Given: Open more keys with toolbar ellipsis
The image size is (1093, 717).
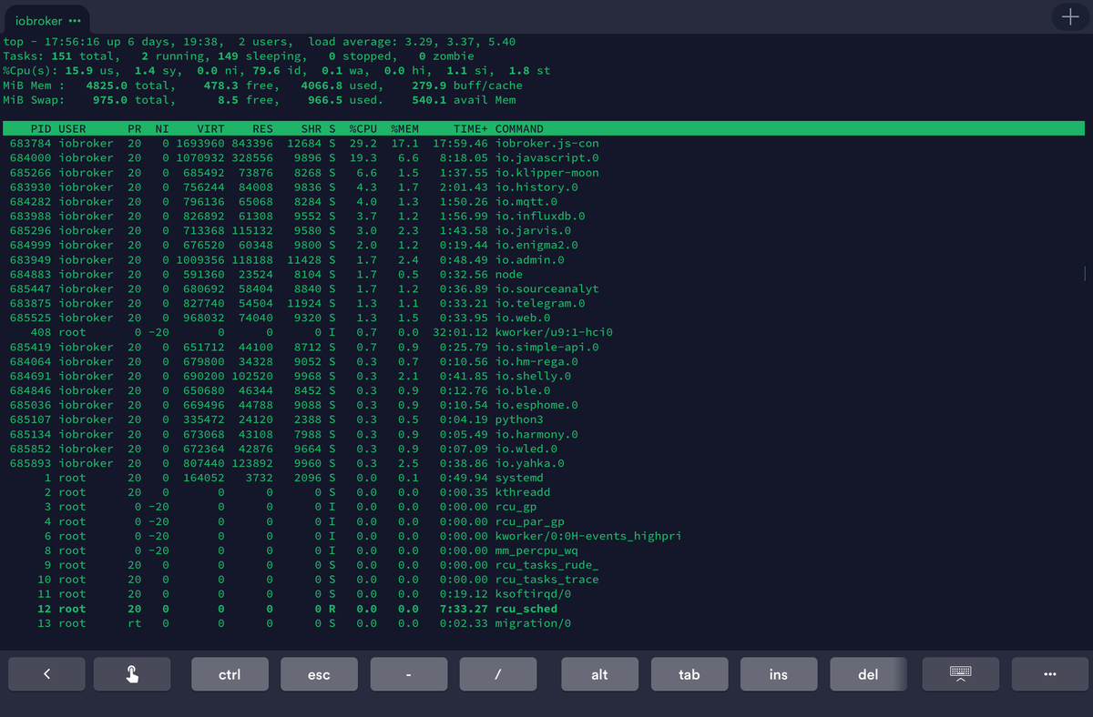Looking at the screenshot, I should [1050, 674].
